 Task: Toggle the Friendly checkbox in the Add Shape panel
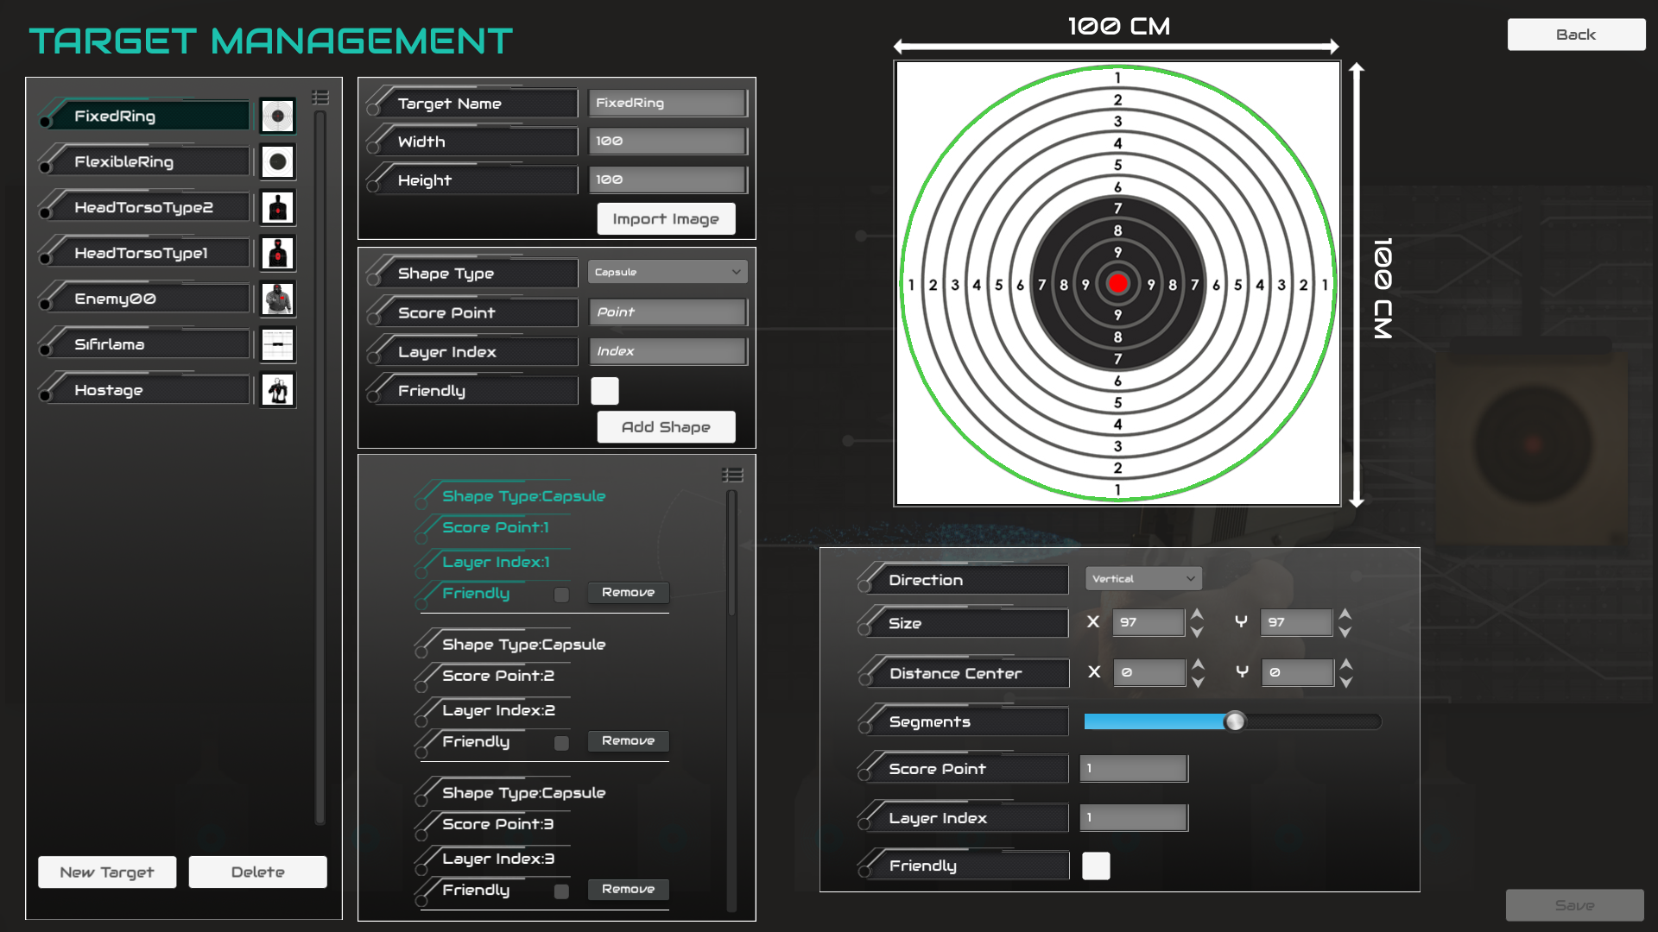(604, 391)
